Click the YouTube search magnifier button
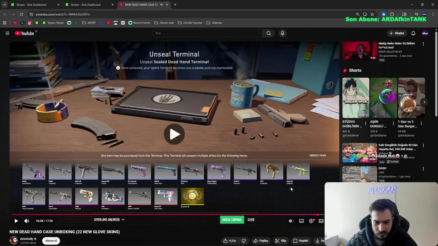 (269, 33)
